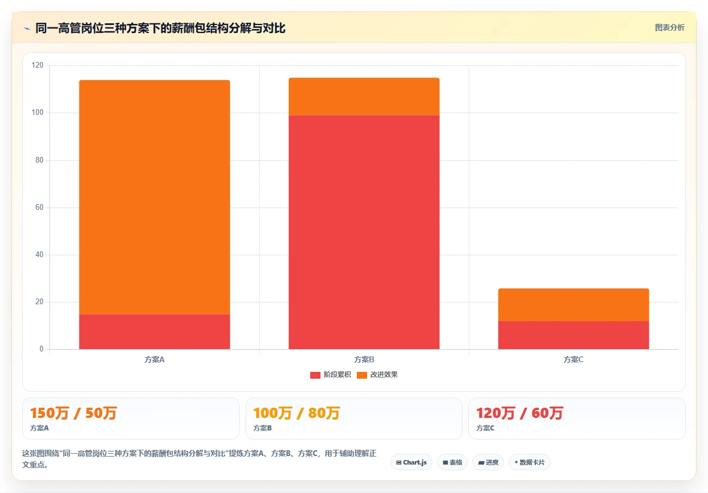
Task: Click the orange segment of 方案A bar
Action: pyautogui.click(x=155, y=197)
